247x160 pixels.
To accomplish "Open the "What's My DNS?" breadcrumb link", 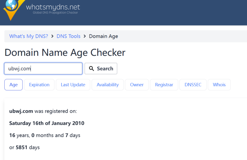I will 29,36.
